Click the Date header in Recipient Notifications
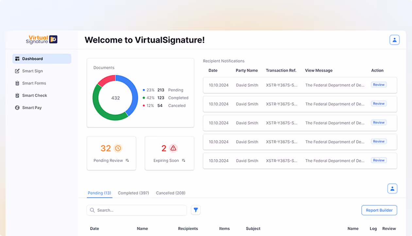 click(213, 70)
